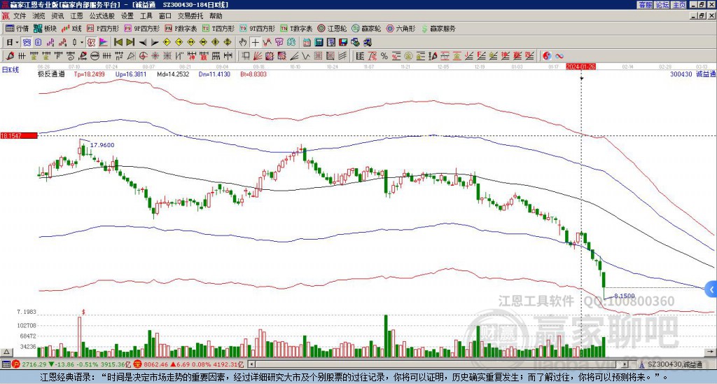Open the 行情 quotes view
Viewport: 717px width, 384px height.
point(17,28)
